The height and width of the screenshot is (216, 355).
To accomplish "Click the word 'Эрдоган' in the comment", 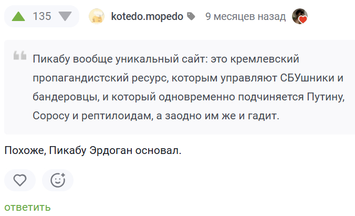I will pyautogui.click(x=116, y=151).
